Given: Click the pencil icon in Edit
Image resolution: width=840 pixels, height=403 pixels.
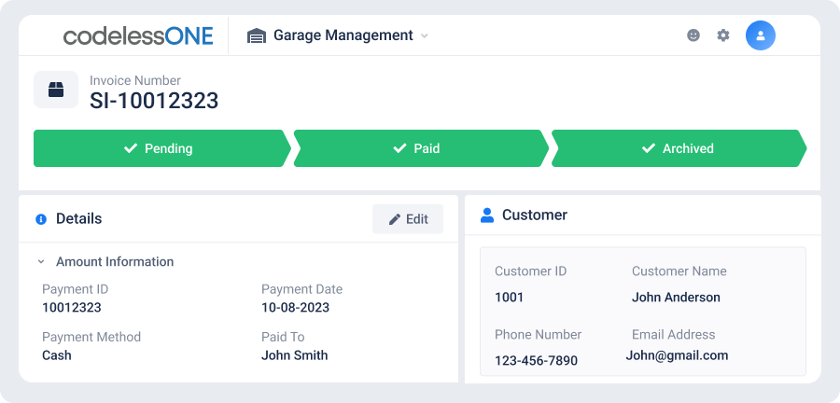Looking at the screenshot, I should pyautogui.click(x=395, y=219).
